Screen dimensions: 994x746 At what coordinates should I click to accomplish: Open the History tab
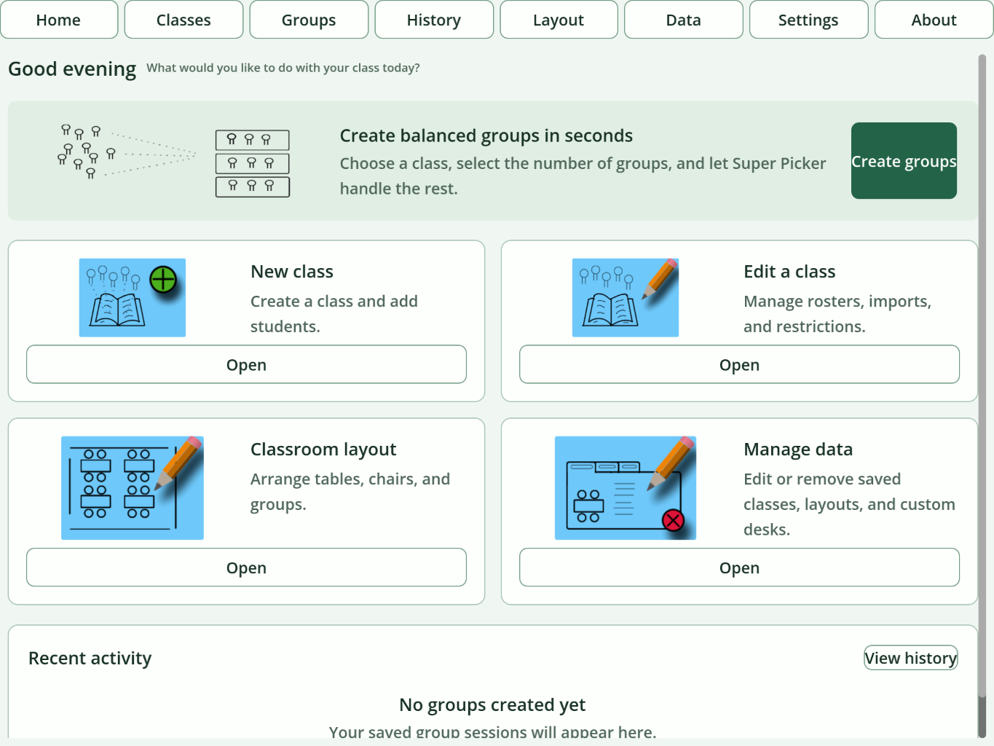coord(434,20)
